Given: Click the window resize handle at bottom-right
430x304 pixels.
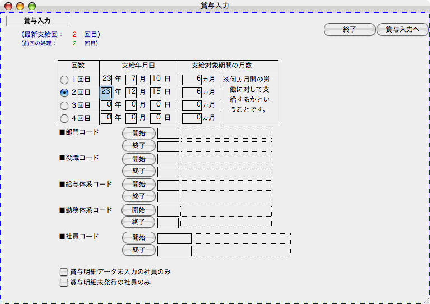Looking at the screenshot, I should 425,299.
